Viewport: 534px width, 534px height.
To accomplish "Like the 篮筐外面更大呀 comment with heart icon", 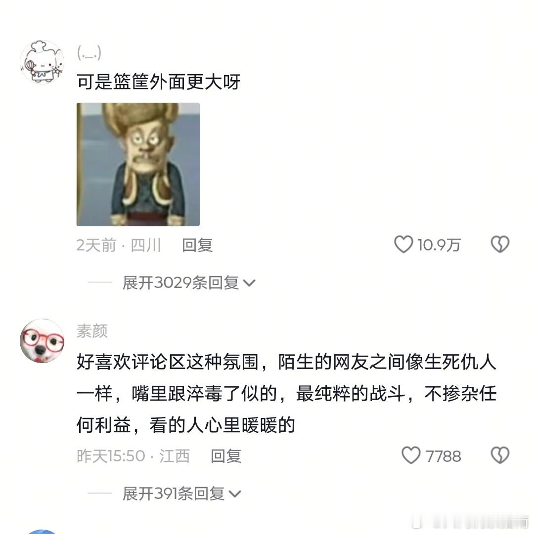I will pyautogui.click(x=403, y=245).
